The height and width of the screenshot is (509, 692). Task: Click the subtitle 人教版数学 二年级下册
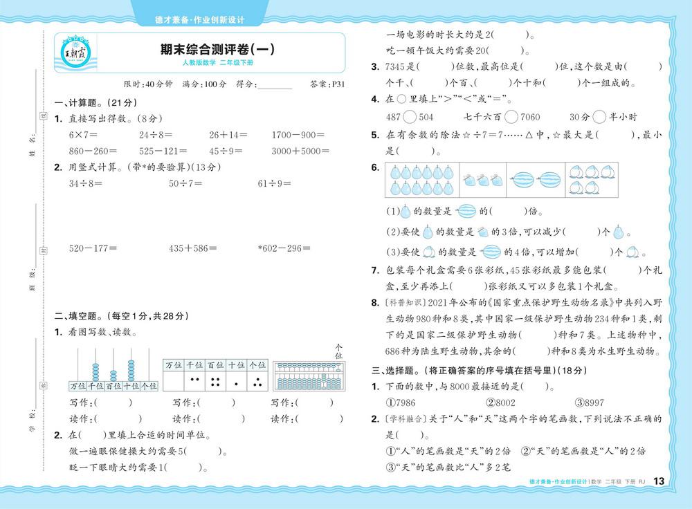[218, 63]
